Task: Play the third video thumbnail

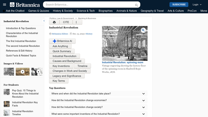Action: [37, 72]
